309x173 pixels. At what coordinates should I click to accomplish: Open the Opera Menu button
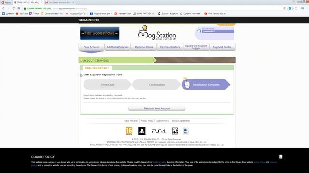coord(6,2)
